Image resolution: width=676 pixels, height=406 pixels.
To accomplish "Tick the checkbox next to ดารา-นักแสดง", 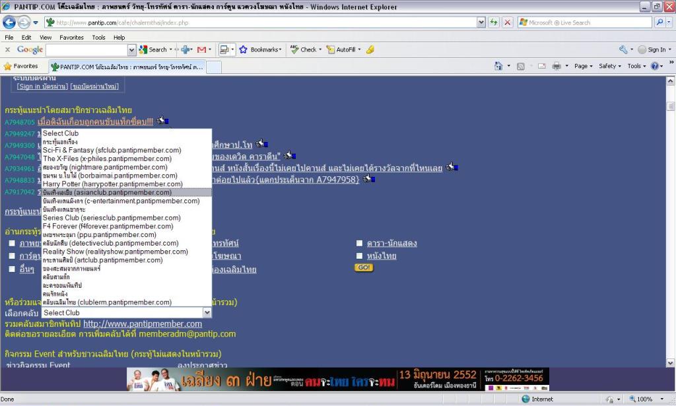I will click(x=359, y=243).
